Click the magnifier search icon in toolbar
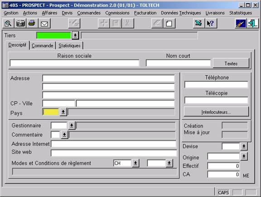261x197 pixels. pyautogui.click(x=8, y=23)
